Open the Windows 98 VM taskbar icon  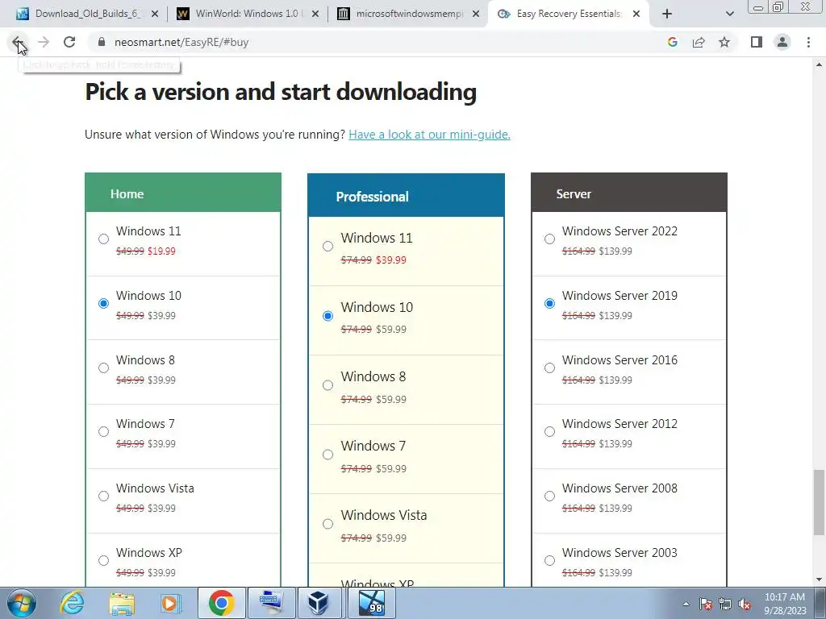click(371, 603)
